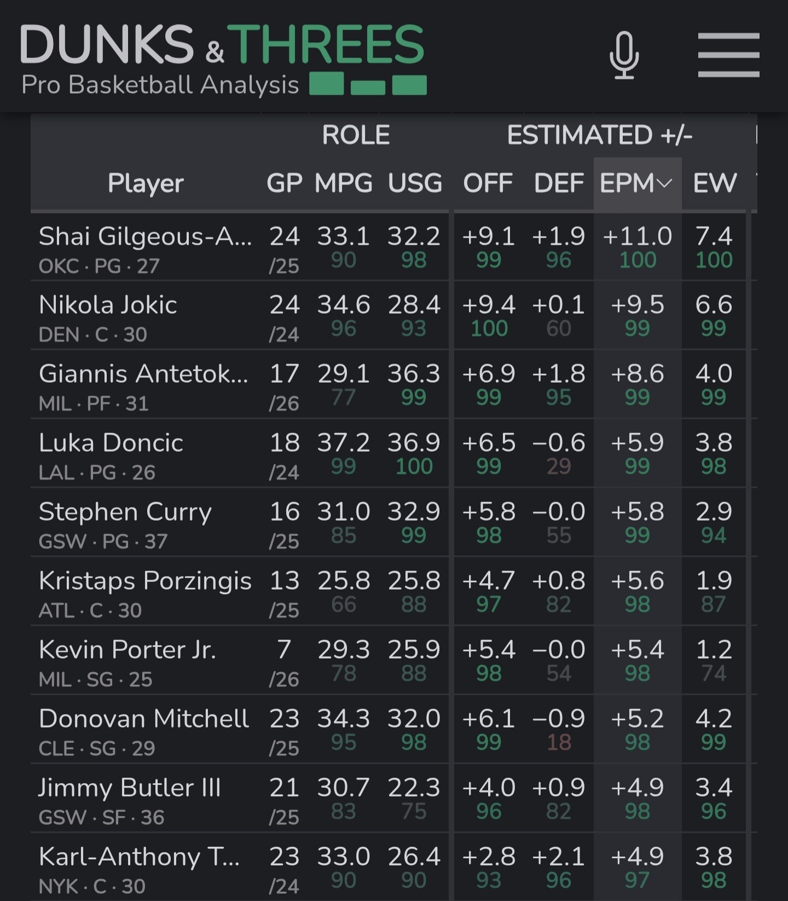This screenshot has height=901, width=788.
Task: Sort table by OFF column
Action: [488, 183]
